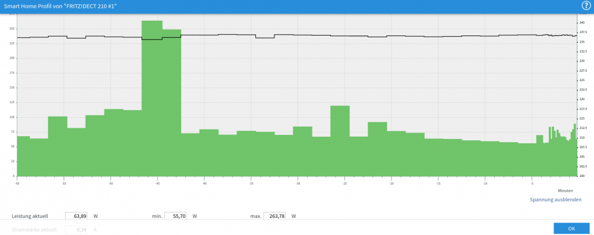Viewport: 594px width, 235px height.
Task: Click the 220 value on right voltage axis
Action: click(582, 99)
